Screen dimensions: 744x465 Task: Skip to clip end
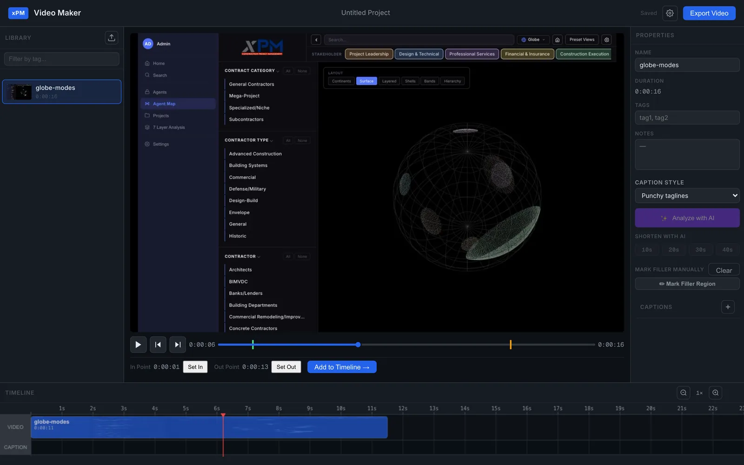178,345
